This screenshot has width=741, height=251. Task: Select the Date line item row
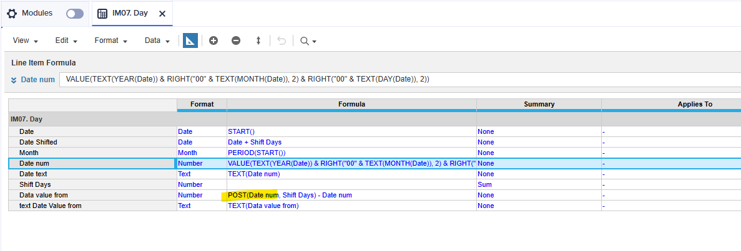click(x=92, y=131)
